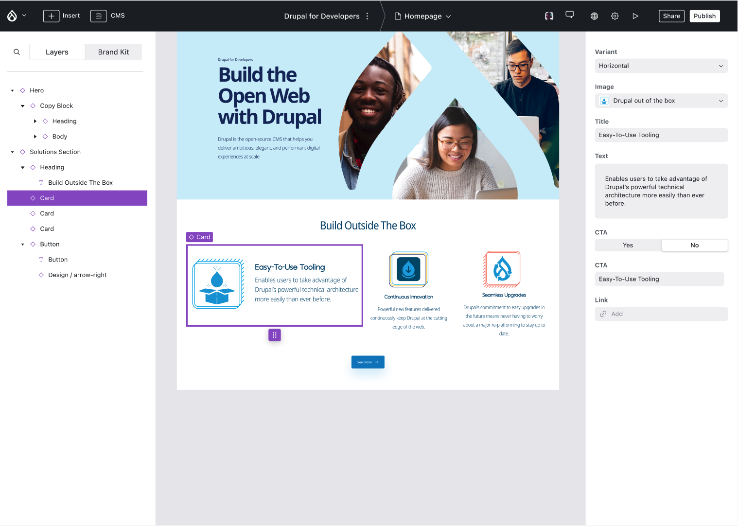Open the Homepage page dropdown

pos(423,16)
